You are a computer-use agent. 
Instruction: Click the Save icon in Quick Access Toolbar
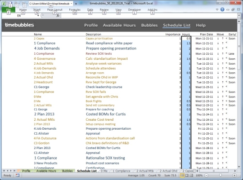tap(10, 4)
